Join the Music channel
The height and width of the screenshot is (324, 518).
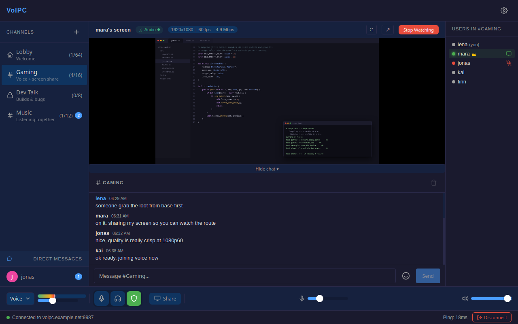pos(45,115)
